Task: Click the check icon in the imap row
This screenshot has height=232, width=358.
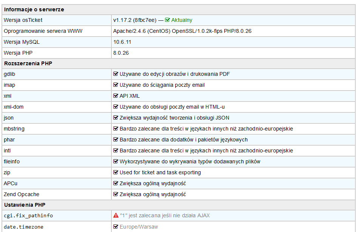Action: pyautogui.click(x=116, y=85)
